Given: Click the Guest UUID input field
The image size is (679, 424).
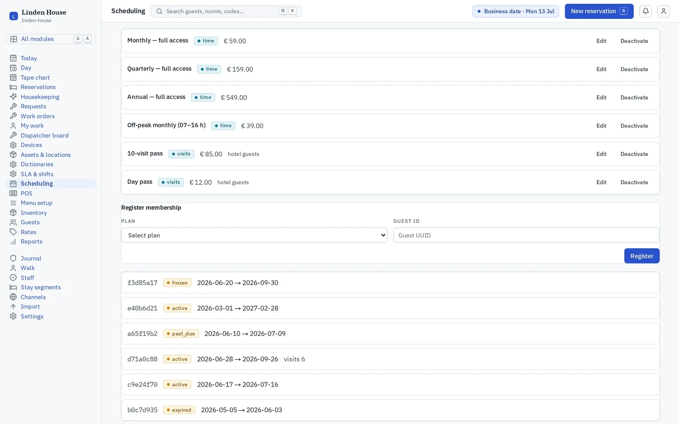Looking at the screenshot, I should tap(526, 235).
